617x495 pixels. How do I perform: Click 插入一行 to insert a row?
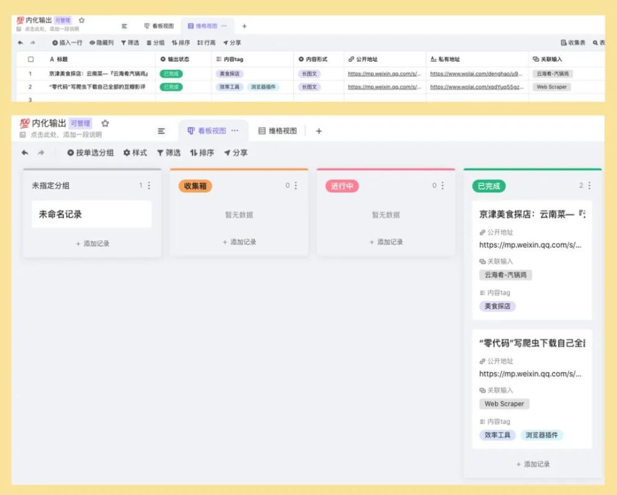click(67, 43)
